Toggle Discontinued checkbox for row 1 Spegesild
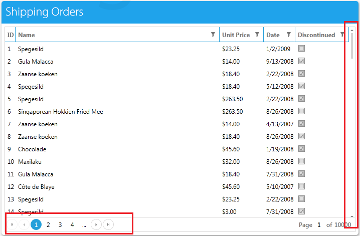 click(x=301, y=49)
